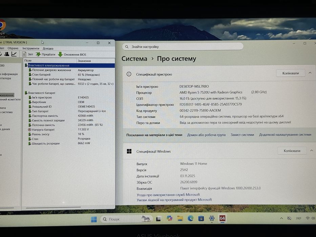Viewport: 316px width, 237px height.
Task: Select the Властивості батареї group row
Action: [x=69, y=93]
